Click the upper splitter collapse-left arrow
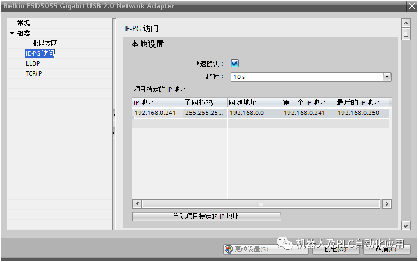Screen dimensions: 418x262 114,115
